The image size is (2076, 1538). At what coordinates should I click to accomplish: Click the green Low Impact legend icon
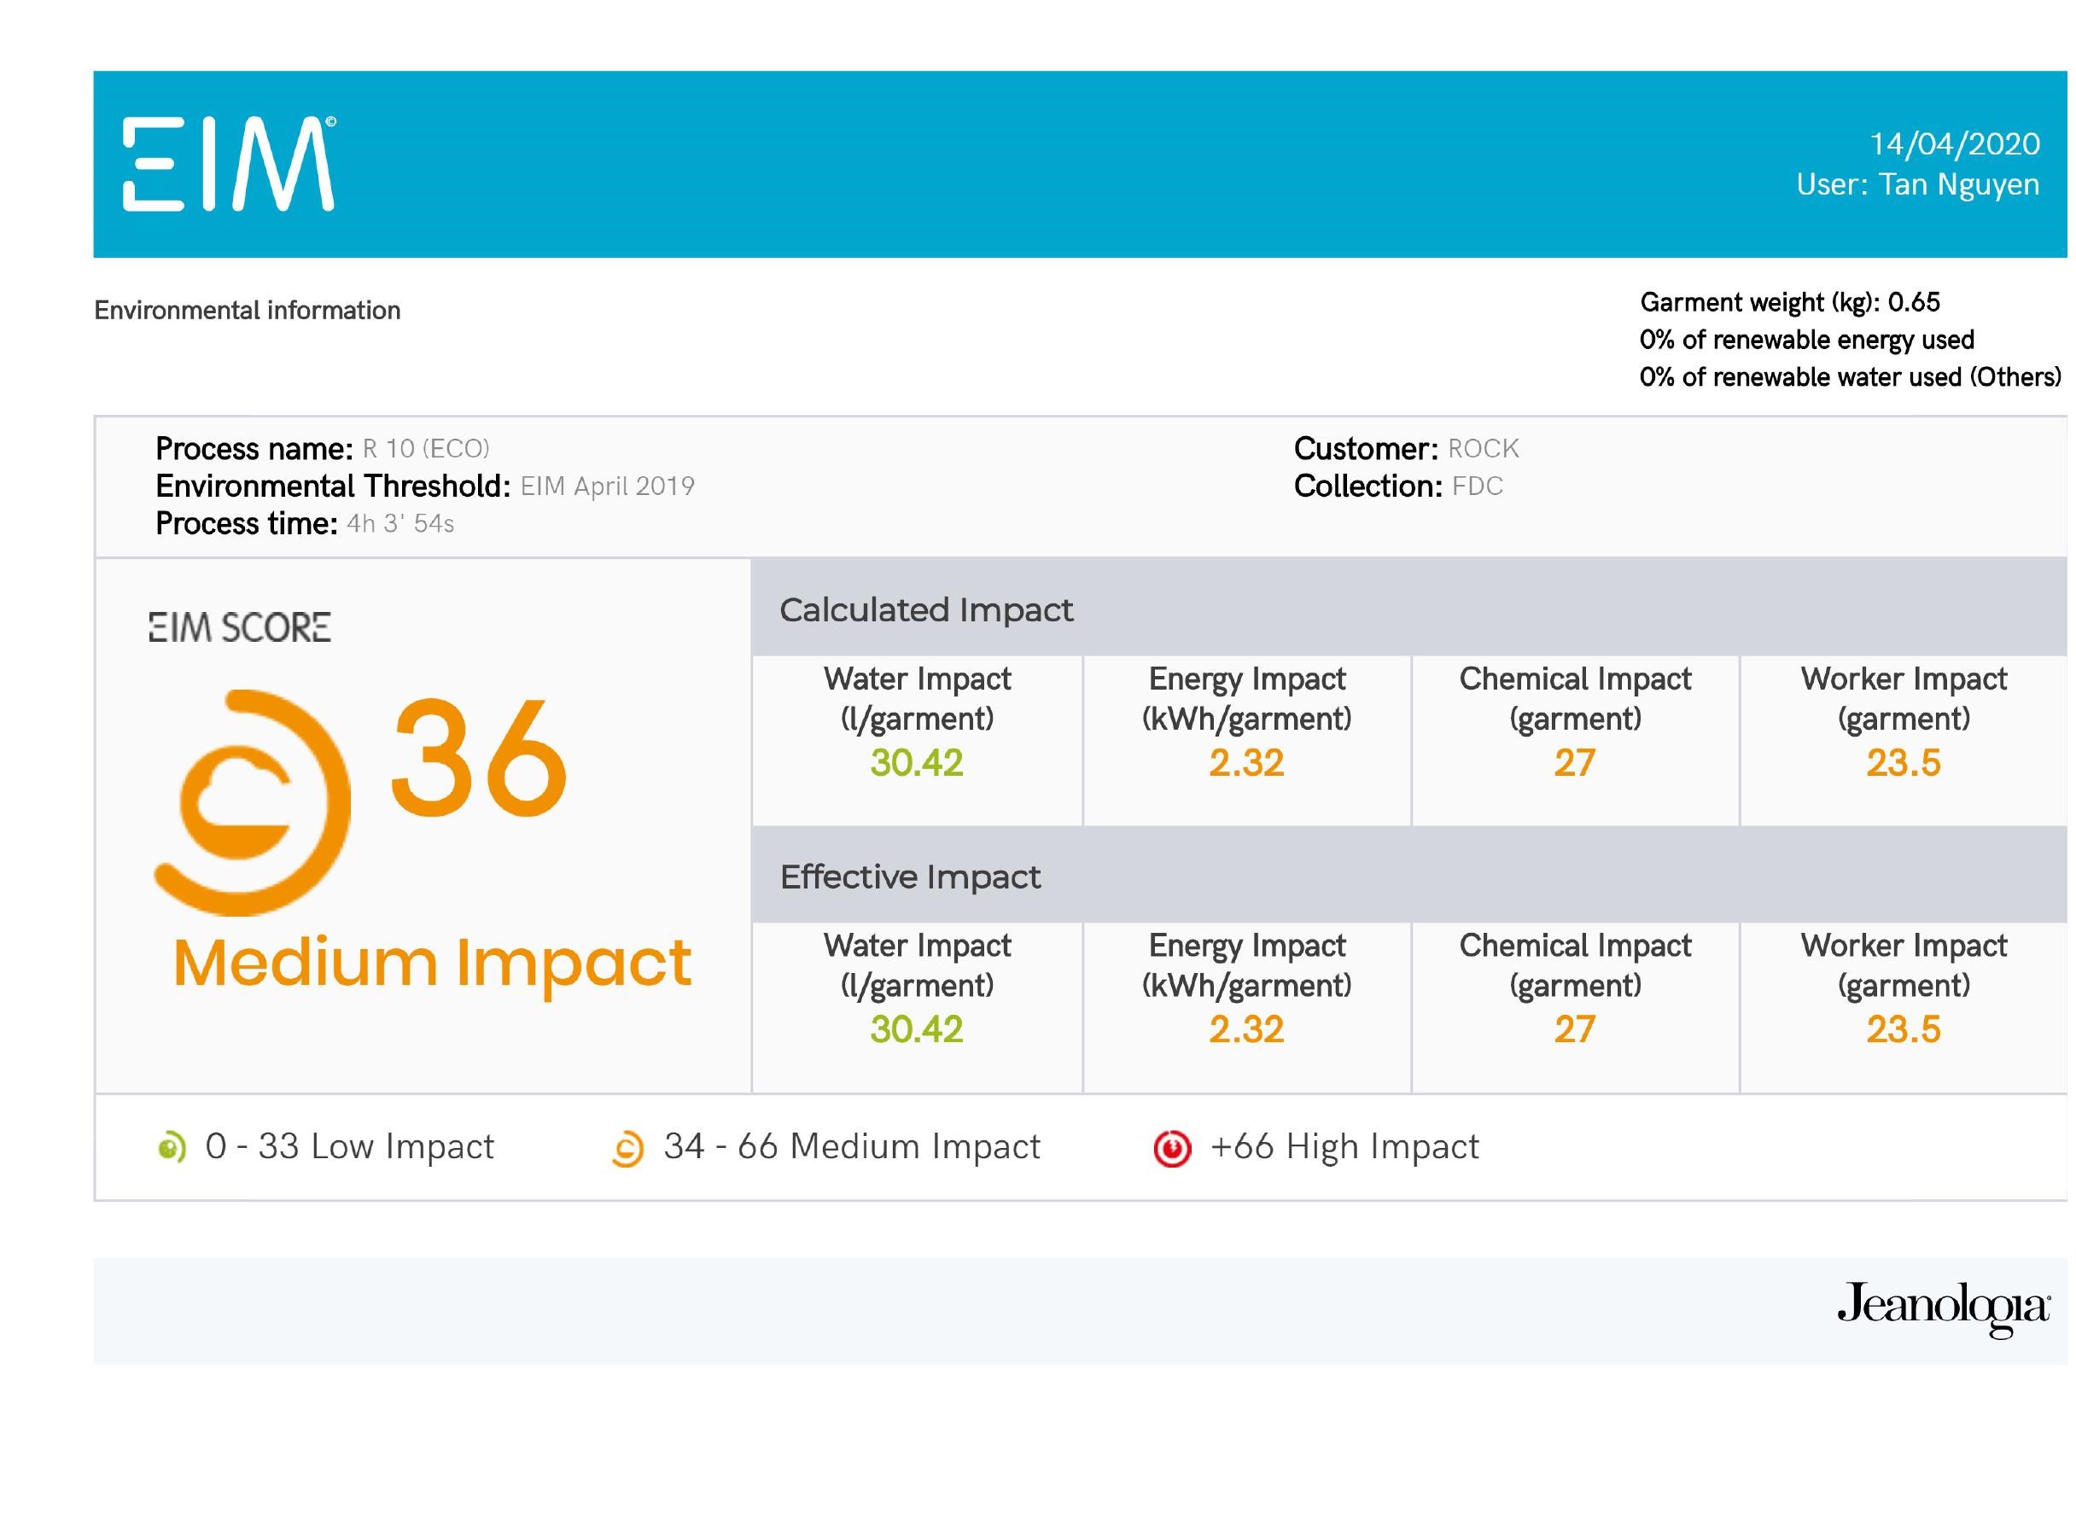[x=172, y=1148]
